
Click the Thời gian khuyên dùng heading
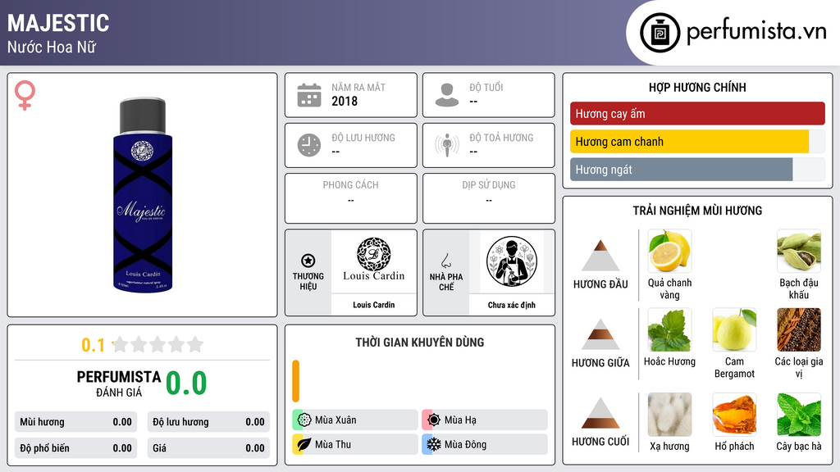[x=420, y=342]
